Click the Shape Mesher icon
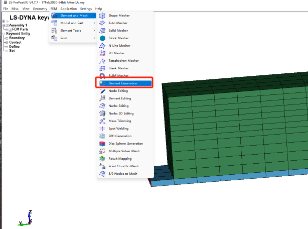The height and width of the screenshot is (229, 308). [102, 16]
